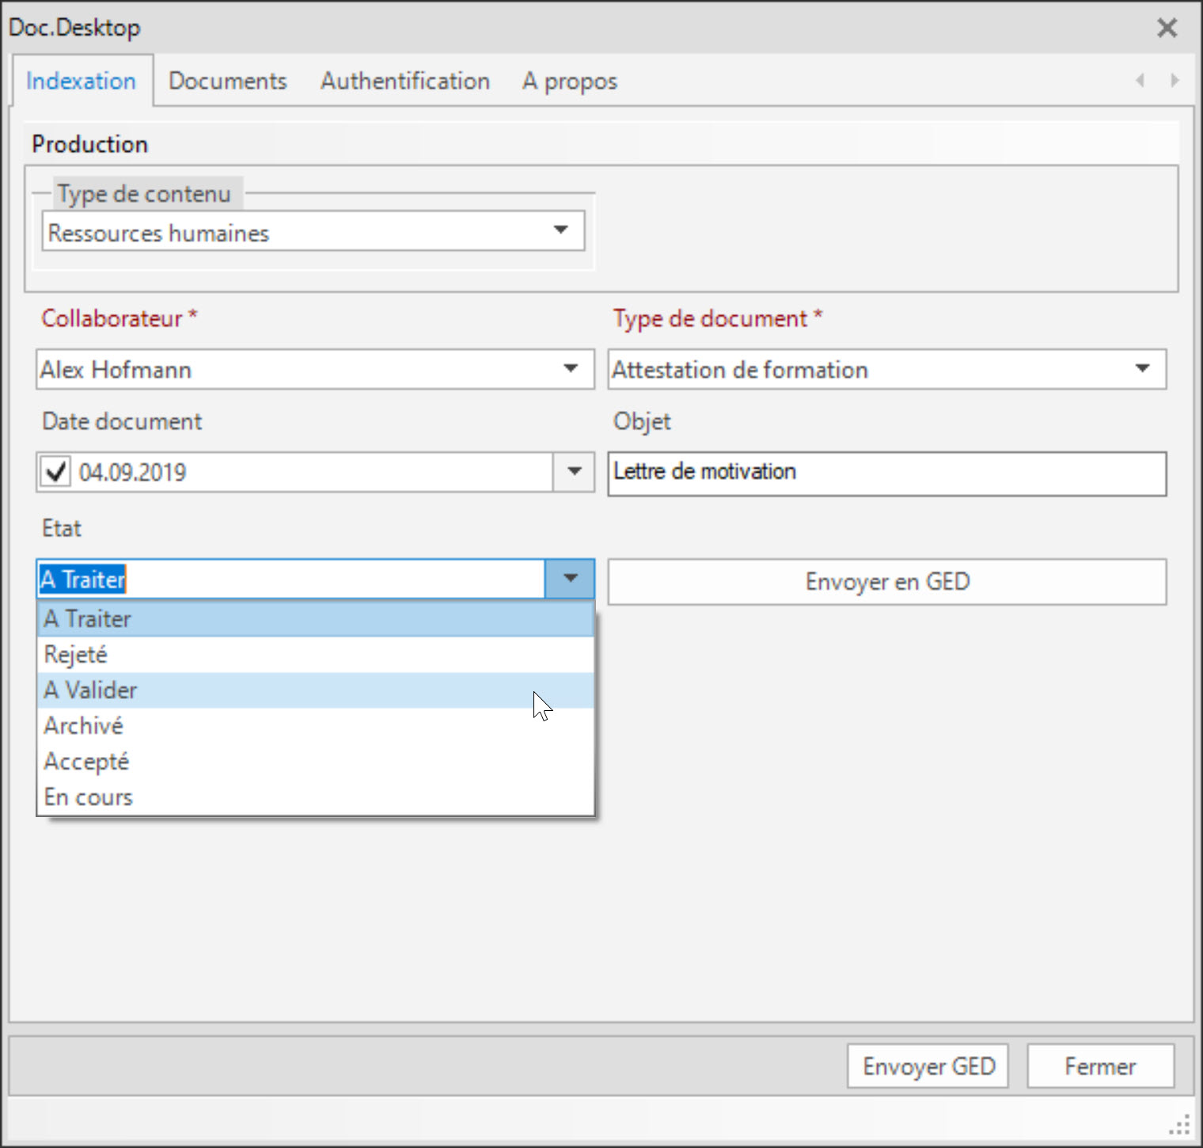Viewport: 1203px width, 1148px height.
Task: Uncheck the Date document checkbox
Action: (x=56, y=473)
